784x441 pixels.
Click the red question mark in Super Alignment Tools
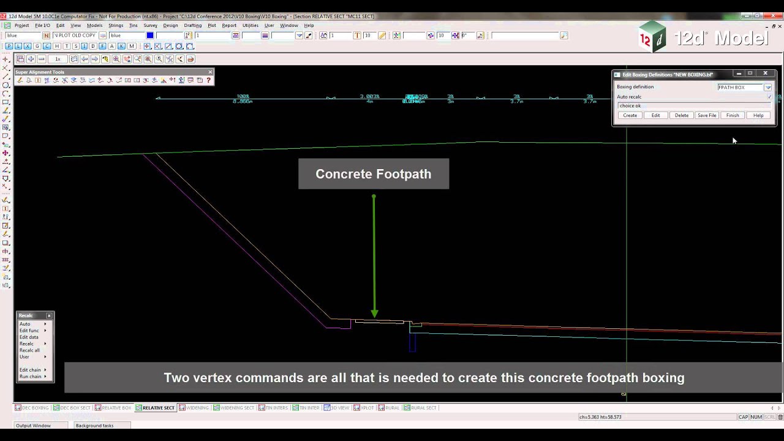tap(208, 80)
